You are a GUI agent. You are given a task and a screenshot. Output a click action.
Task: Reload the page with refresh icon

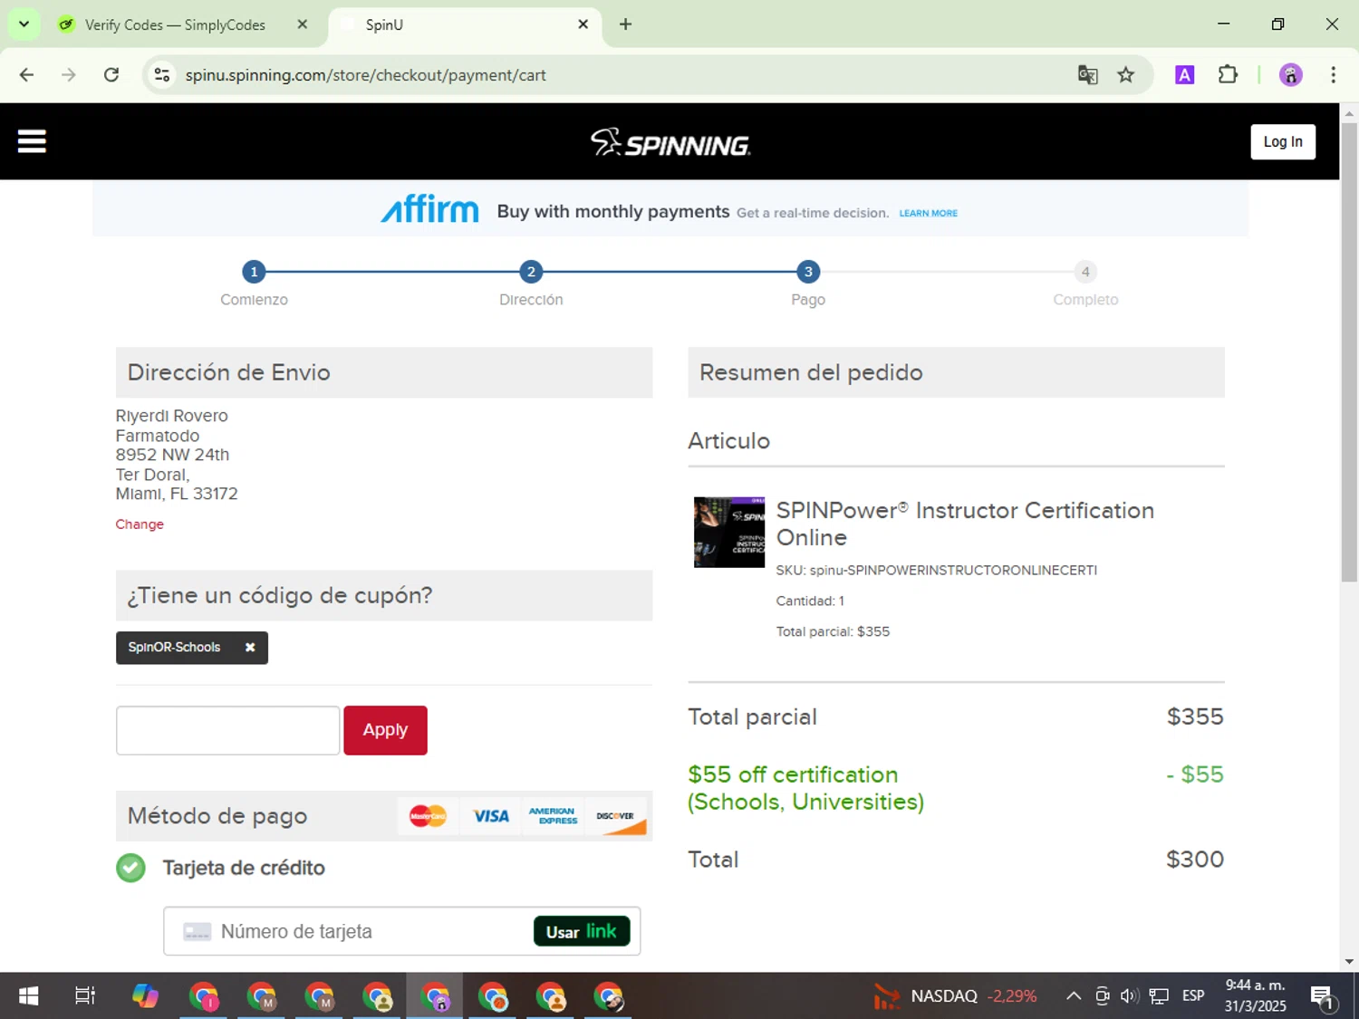click(x=111, y=75)
